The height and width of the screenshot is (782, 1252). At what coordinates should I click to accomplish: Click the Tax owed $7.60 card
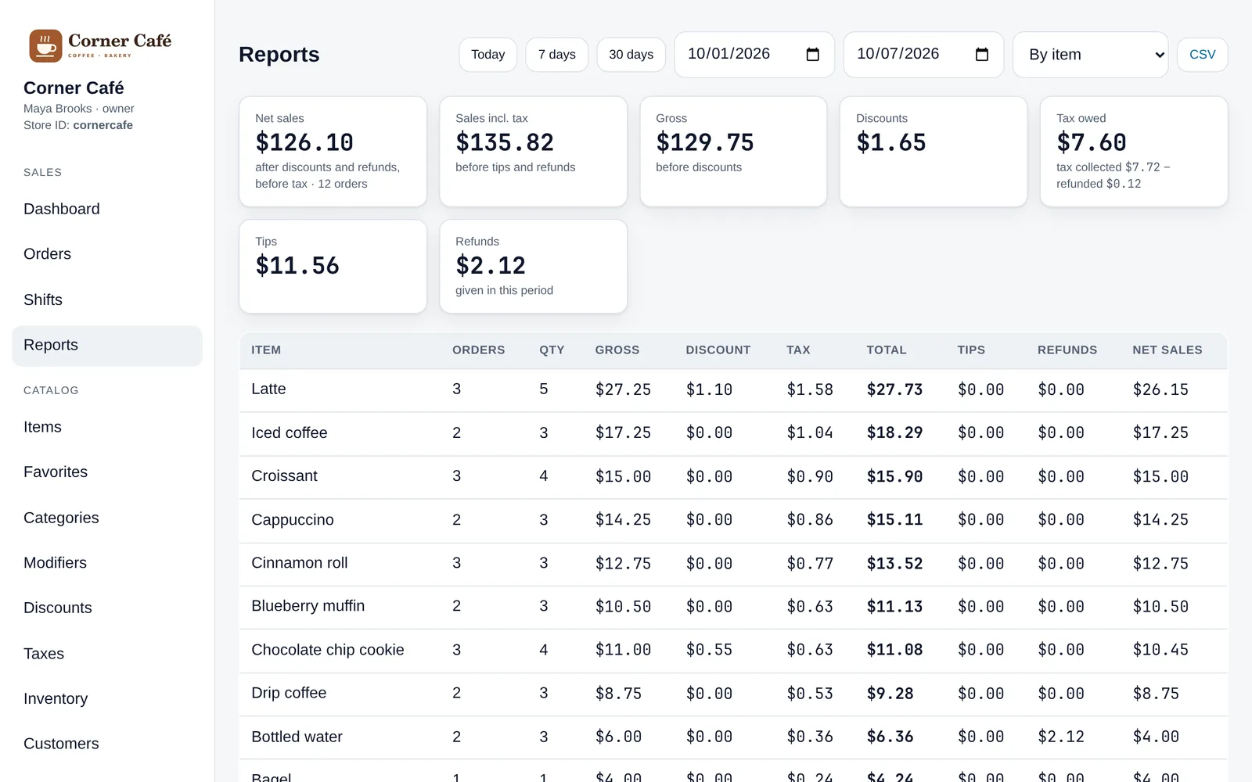click(1134, 152)
